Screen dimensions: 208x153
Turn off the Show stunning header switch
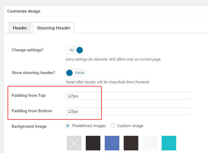pos(75,73)
